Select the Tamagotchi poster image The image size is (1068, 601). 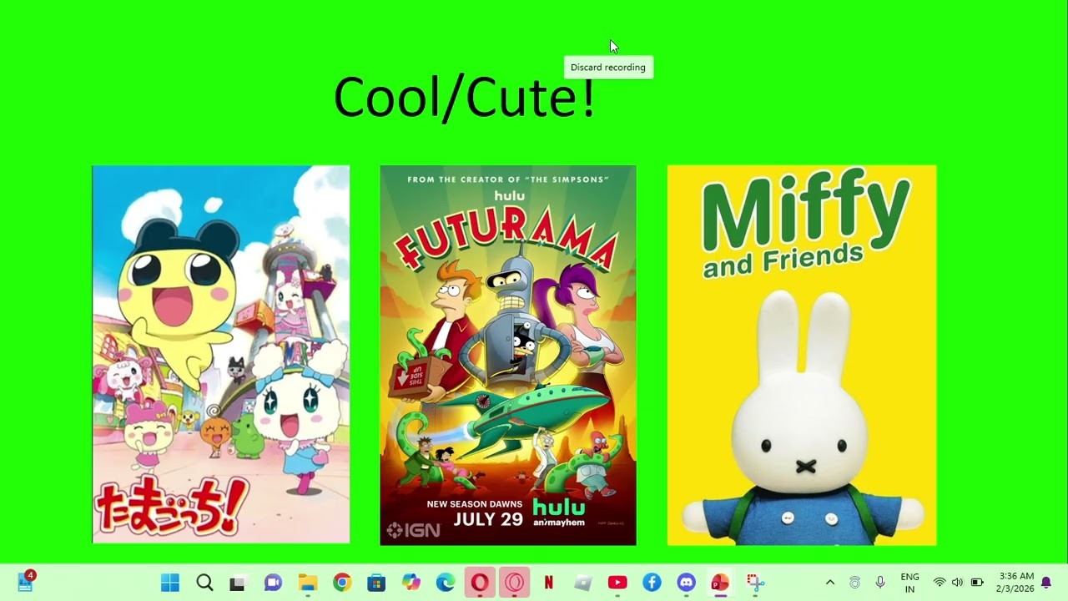[x=221, y=355]
